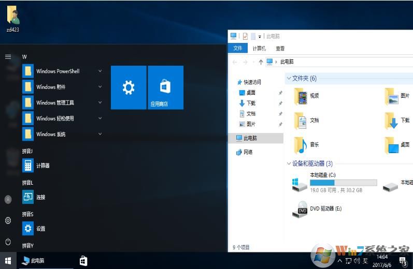Click the Settings gear in Start sidebar

(8, 220)
